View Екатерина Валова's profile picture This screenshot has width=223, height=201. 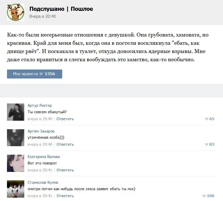pos(15,163)
